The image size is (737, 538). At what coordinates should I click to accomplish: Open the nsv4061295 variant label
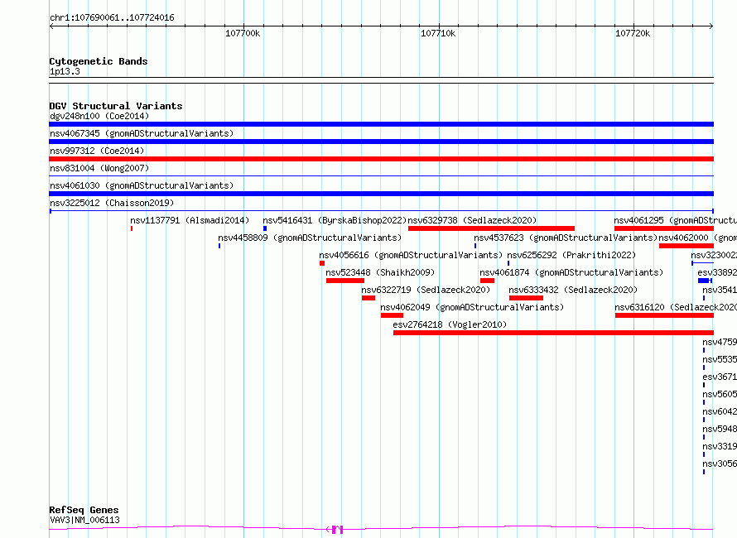point(675,220)
